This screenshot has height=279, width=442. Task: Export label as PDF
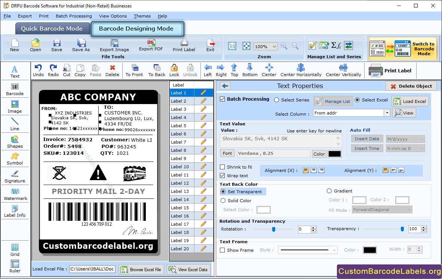[151, 45]
